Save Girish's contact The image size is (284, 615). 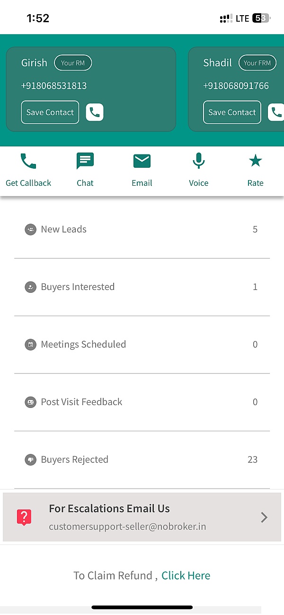(50, 112)
